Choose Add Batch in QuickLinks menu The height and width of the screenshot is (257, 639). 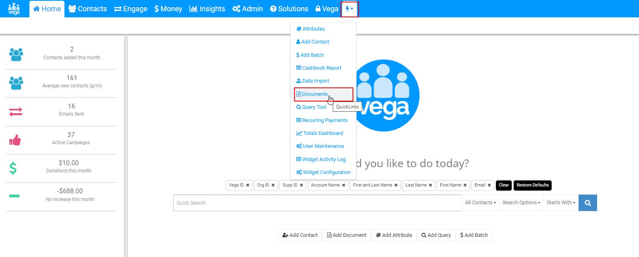coord(310,55)
